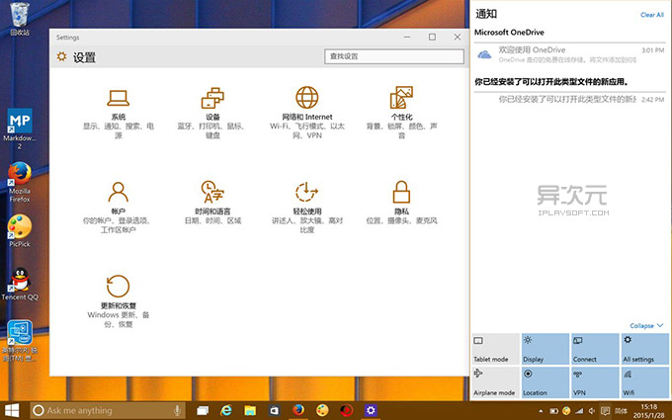Image resolution: width=672 pixels, height=420 pixels.
Task: Maximize the Settings window
Action: [432, 38]
